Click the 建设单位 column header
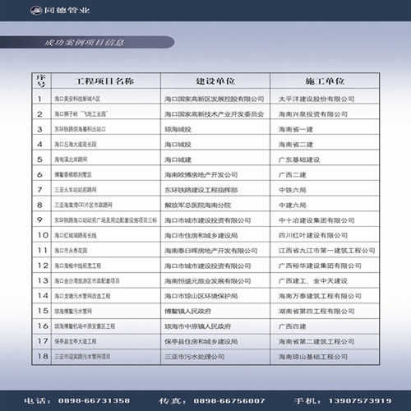411x411 pixels. 215,81
